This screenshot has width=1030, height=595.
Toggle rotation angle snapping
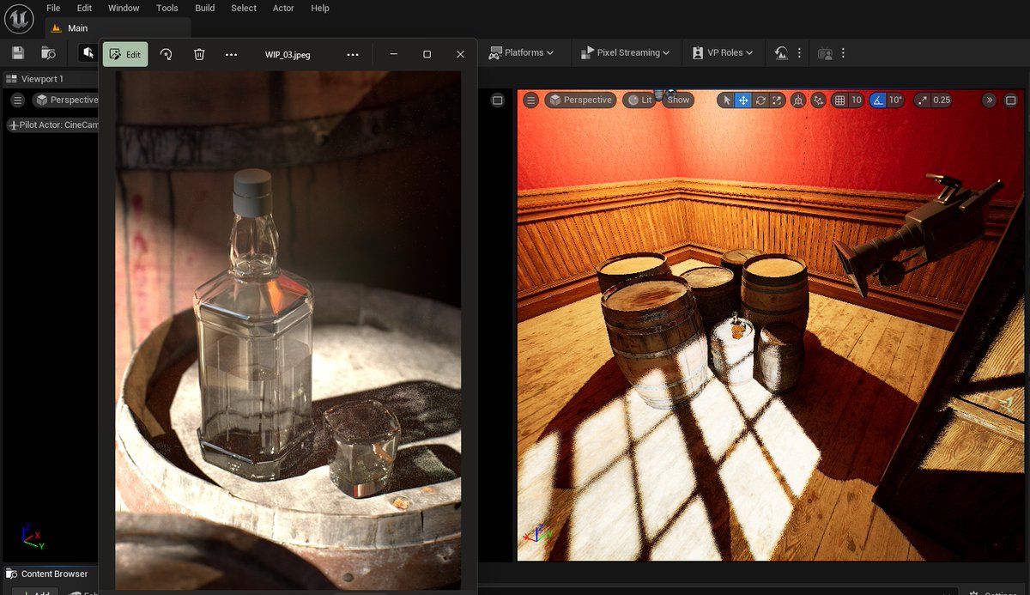pyautogui.click(x=878, y=100)
